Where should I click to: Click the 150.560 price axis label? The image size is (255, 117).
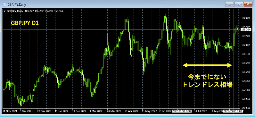[246, 99]
